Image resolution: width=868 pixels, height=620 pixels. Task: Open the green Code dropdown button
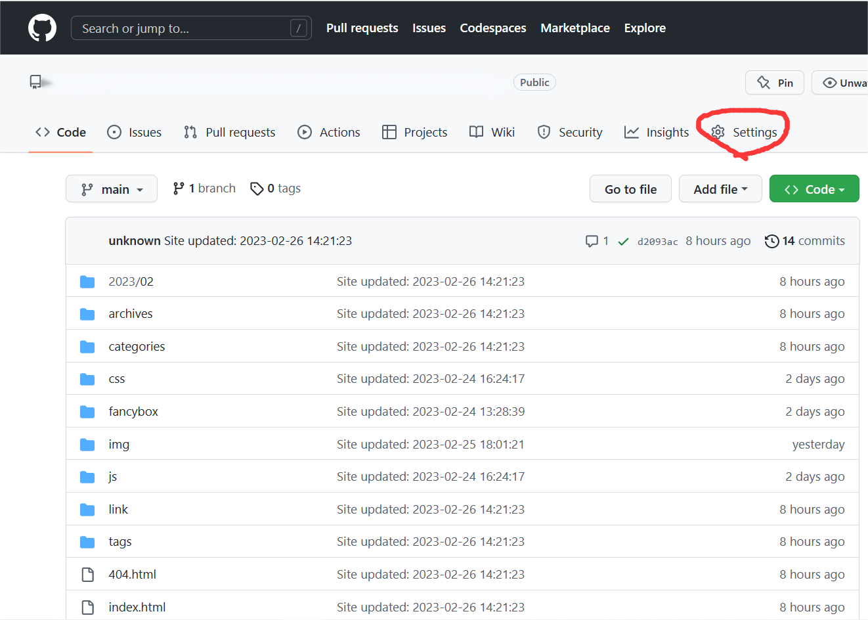tap(814, 189)
